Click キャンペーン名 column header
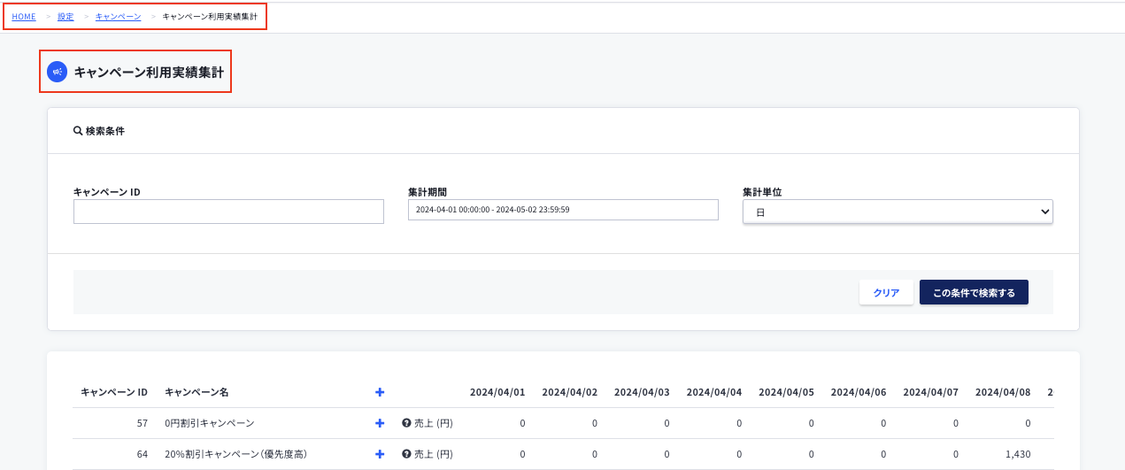The width and height of the screenshot is (1125, 470). 196,392
